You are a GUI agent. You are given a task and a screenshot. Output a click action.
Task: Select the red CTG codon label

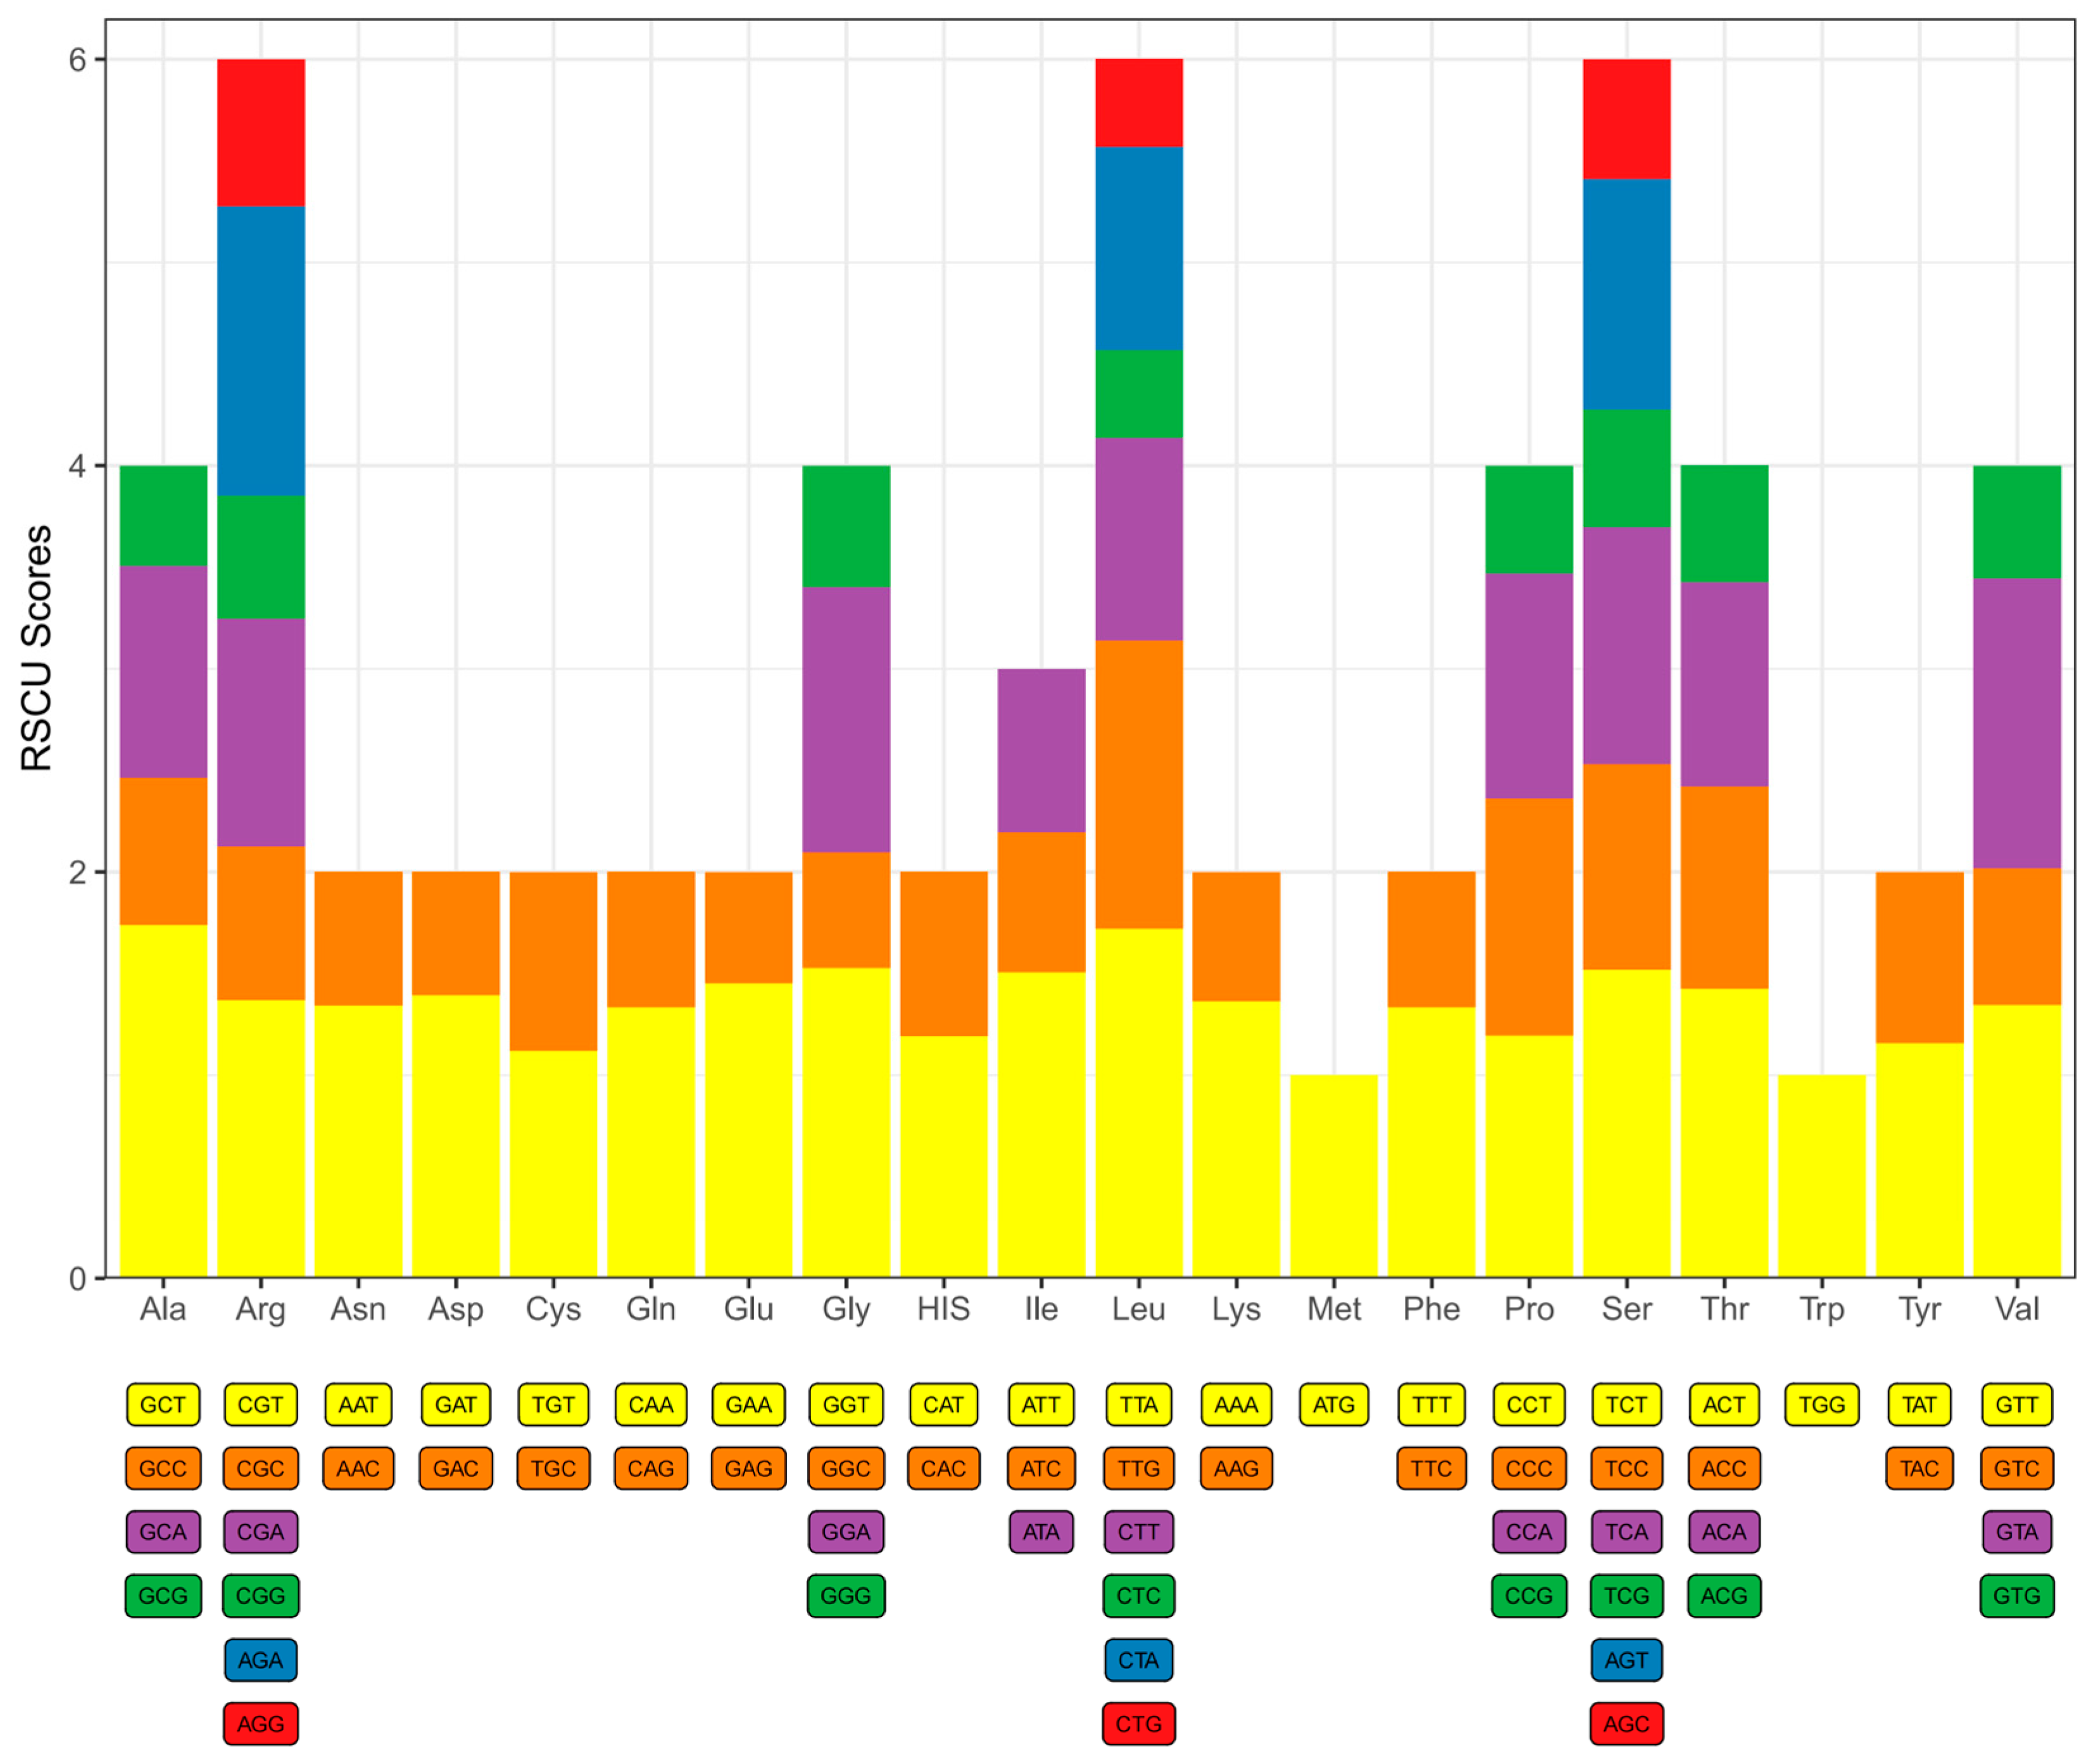[x=1138, y=1723]
